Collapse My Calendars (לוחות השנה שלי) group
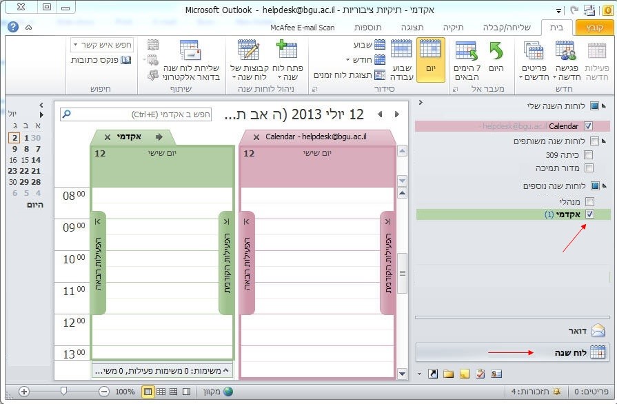 (605, 105)
